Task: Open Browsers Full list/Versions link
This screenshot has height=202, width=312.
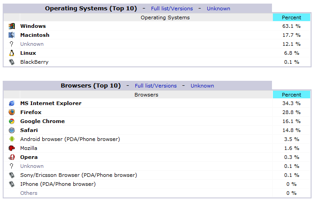Action: click(x=156, y=86)
